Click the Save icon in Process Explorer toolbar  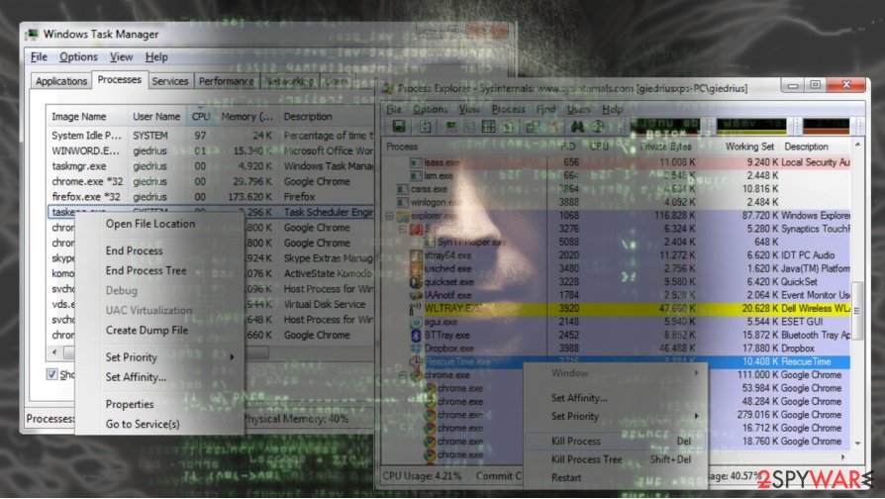(x=399, y=127)
